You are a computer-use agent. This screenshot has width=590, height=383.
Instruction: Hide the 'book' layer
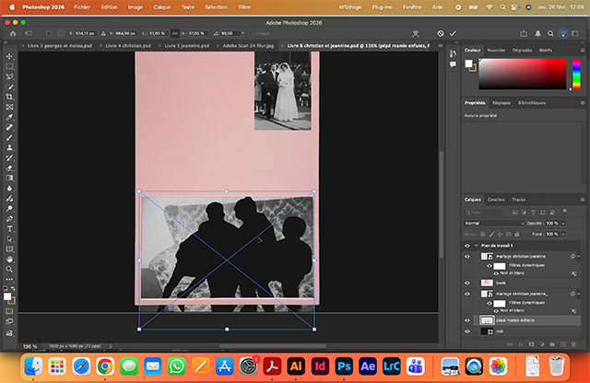(x=467, y=283)
